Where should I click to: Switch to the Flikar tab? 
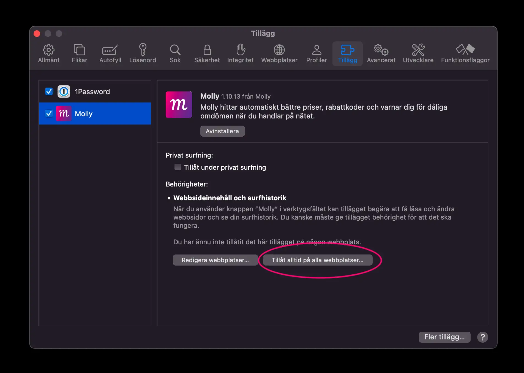pyautogui.click(x=80, y=54)
